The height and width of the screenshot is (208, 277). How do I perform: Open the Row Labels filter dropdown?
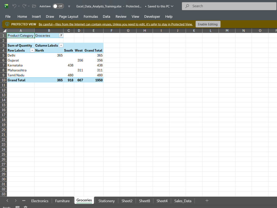[32, 50]
